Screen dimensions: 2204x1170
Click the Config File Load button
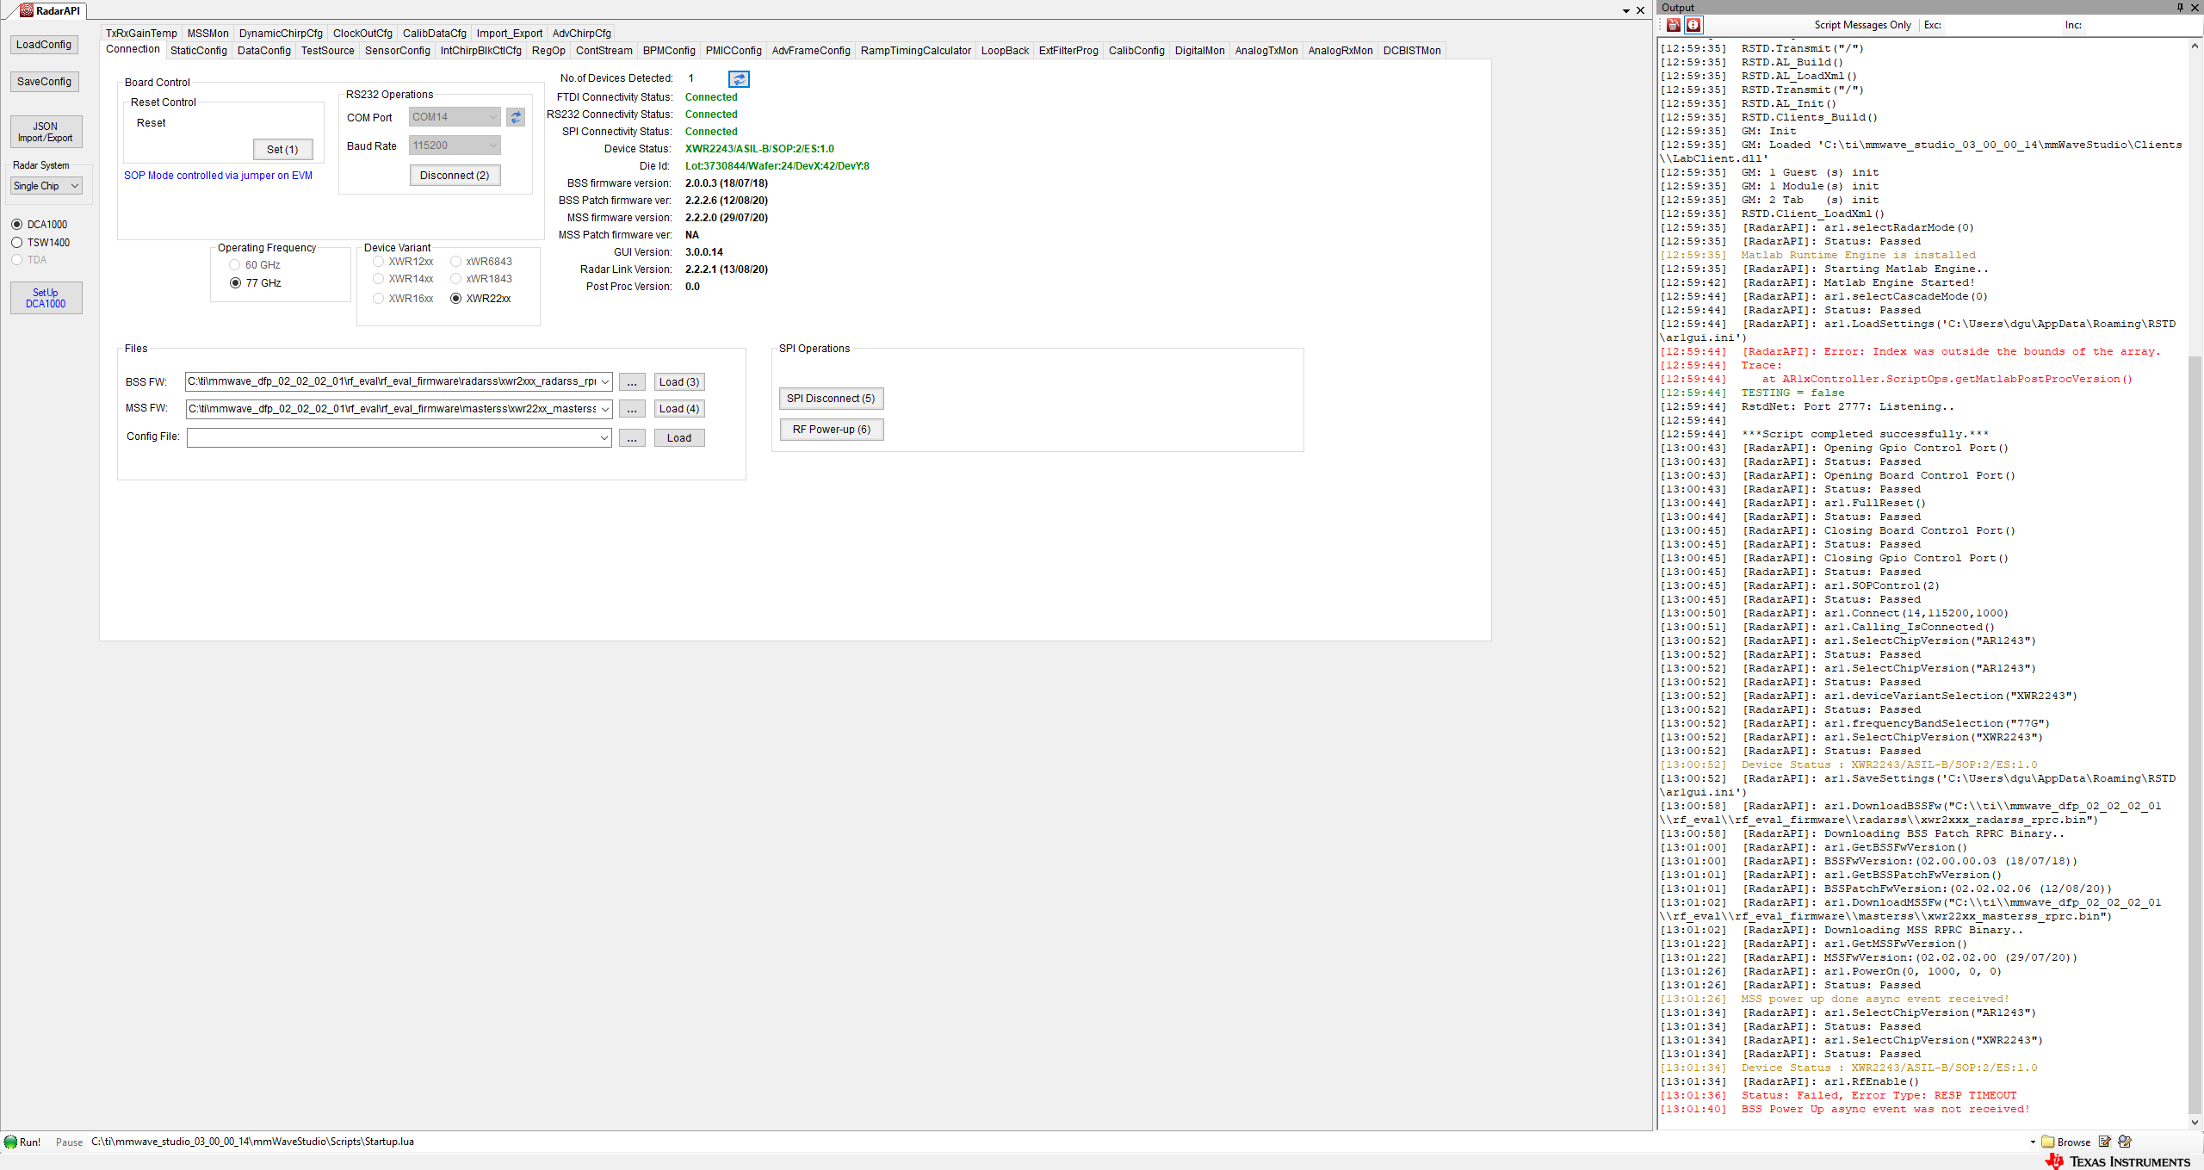click(x=679, y=438)
